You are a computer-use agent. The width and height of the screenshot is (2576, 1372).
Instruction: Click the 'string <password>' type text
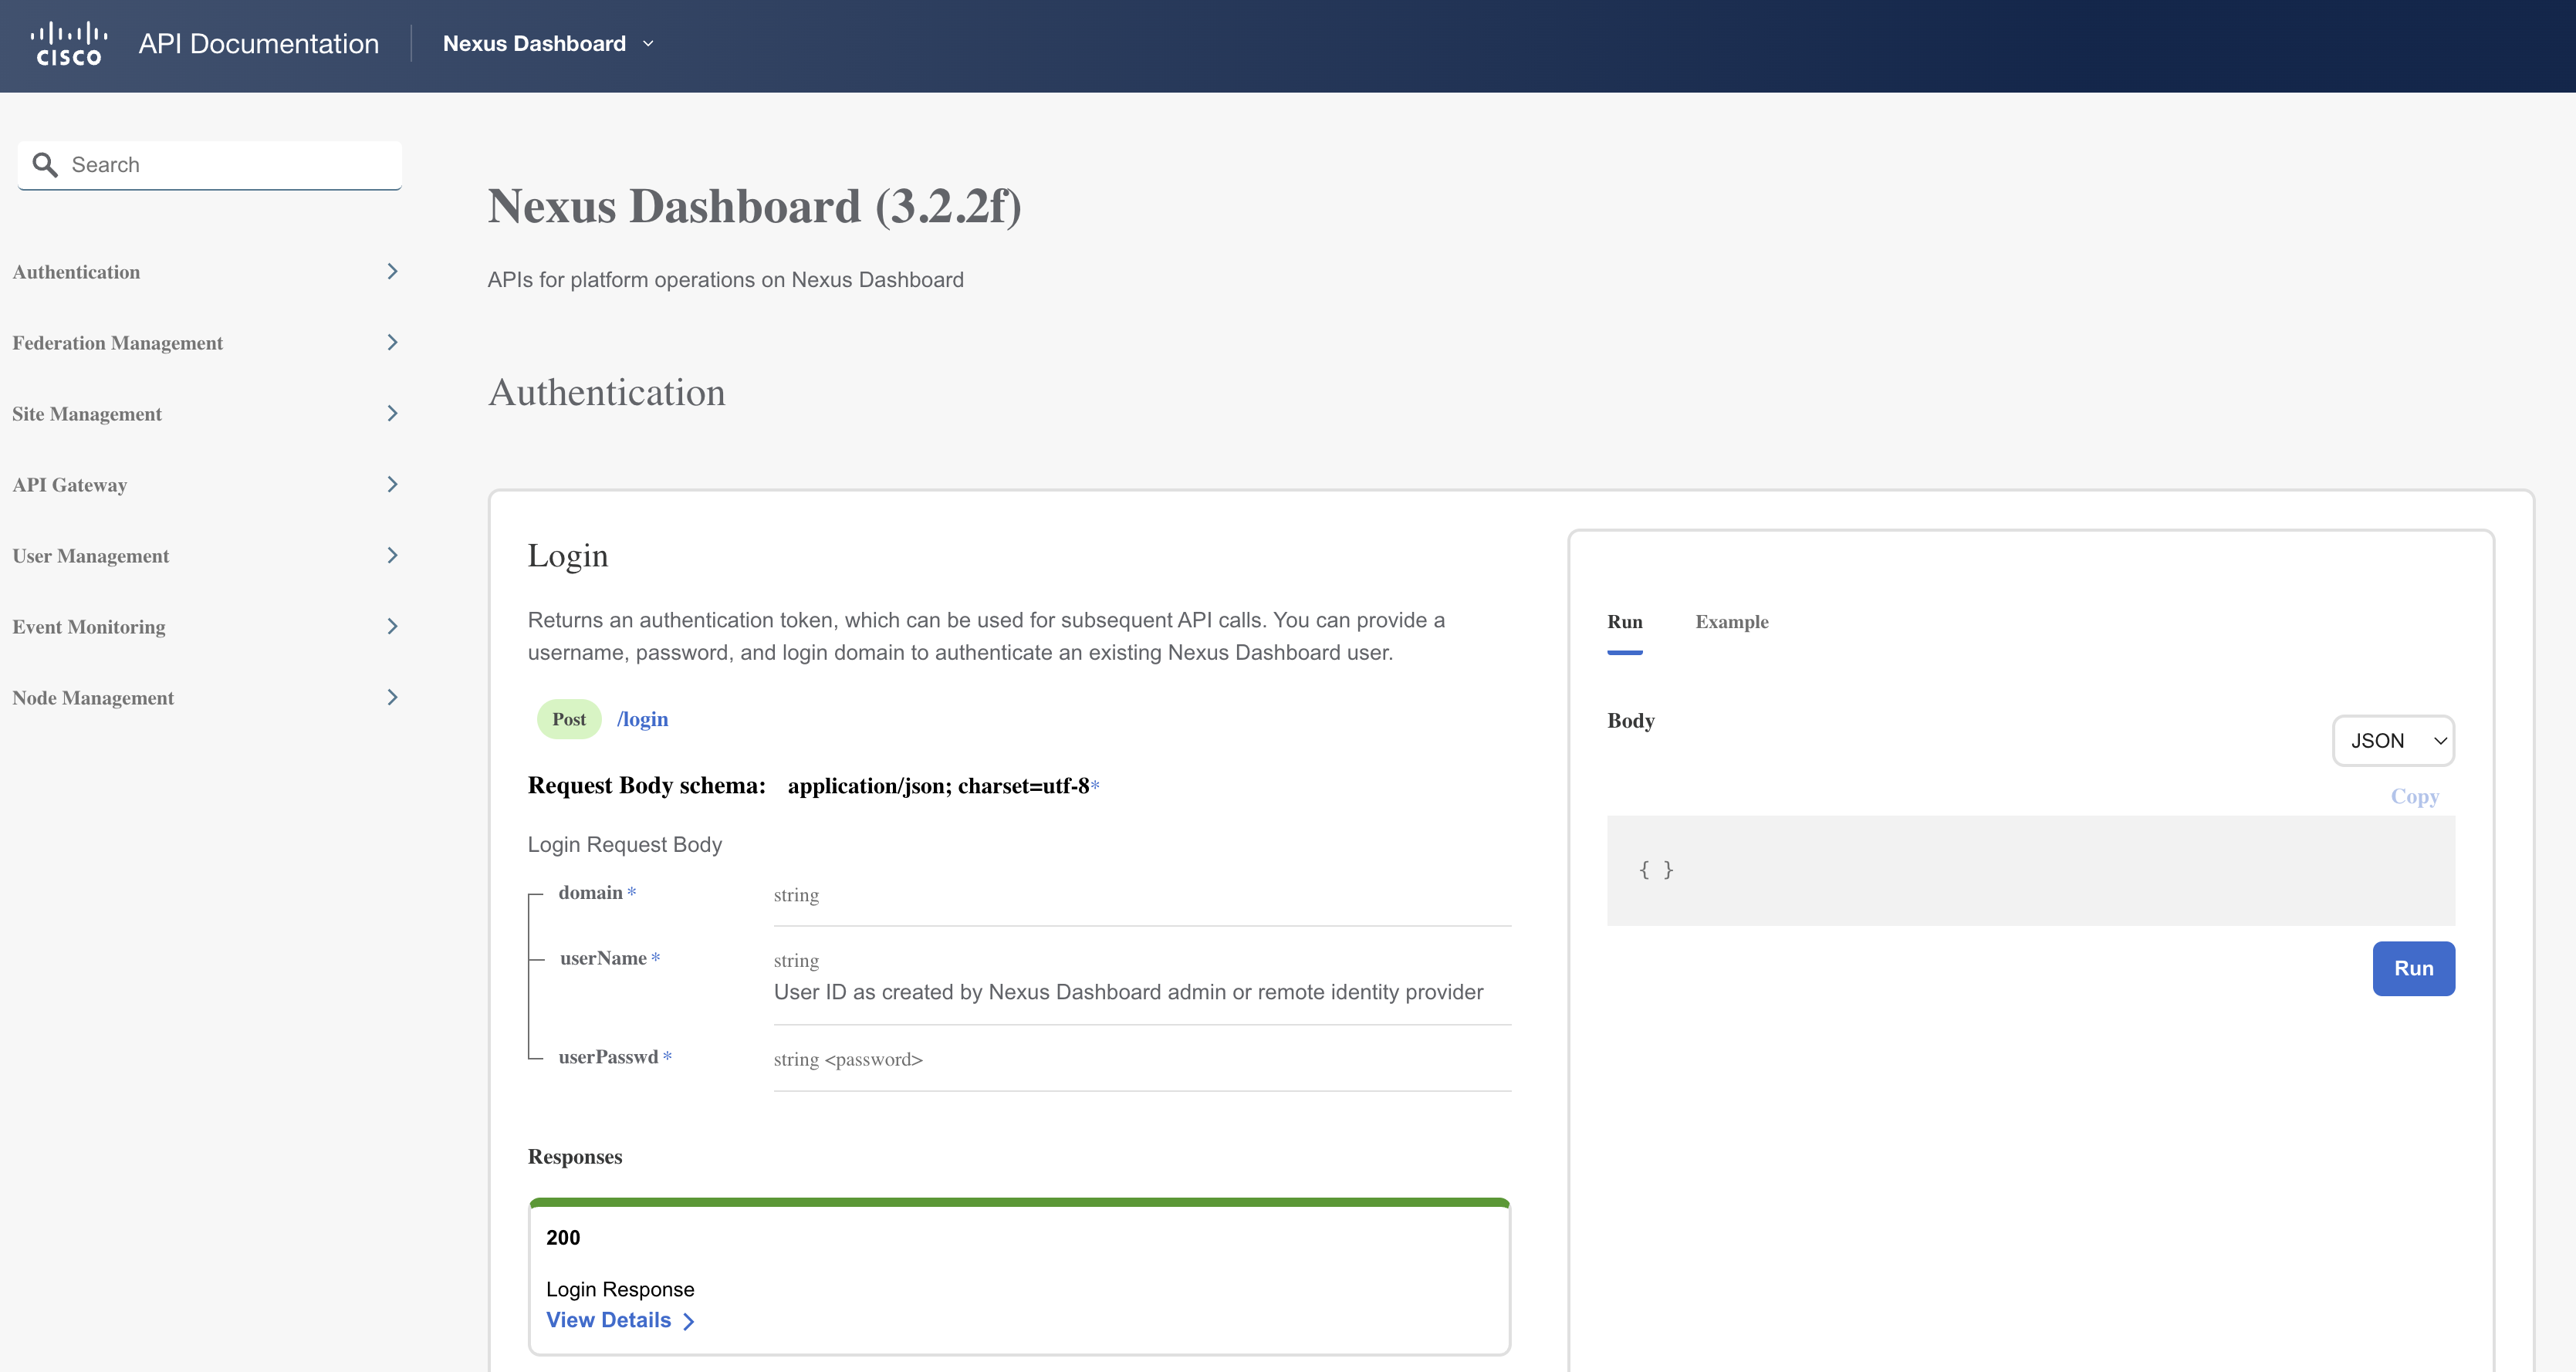(848, 1060)
